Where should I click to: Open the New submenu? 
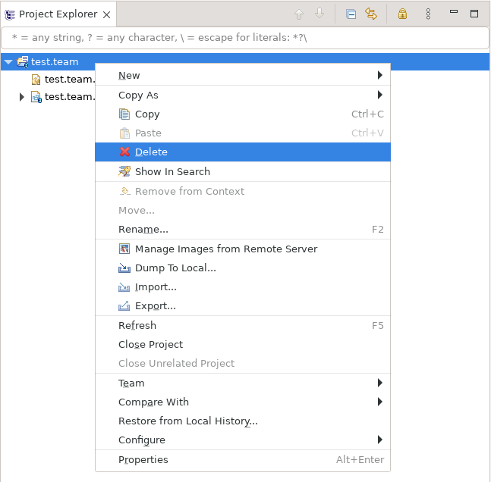243,75
